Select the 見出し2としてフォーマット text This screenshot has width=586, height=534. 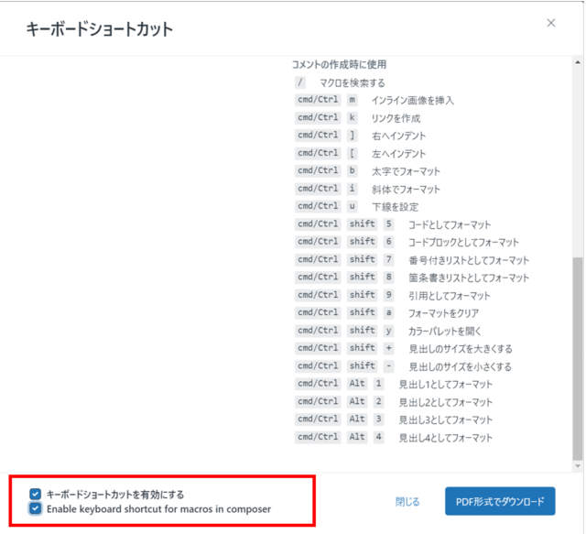[x=446, y=402]
